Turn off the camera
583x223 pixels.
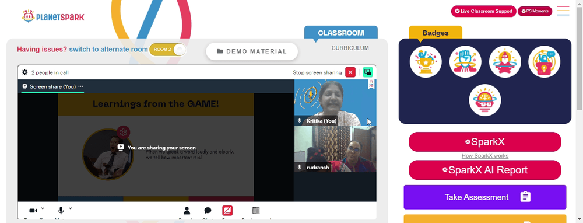(33, 211)
